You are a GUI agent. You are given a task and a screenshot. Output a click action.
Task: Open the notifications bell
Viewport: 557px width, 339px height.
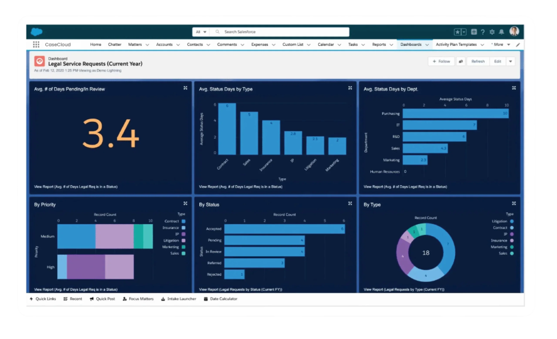tap(501, 32)
